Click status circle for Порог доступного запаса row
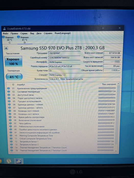Screen dimensions: 134x178 9,98
